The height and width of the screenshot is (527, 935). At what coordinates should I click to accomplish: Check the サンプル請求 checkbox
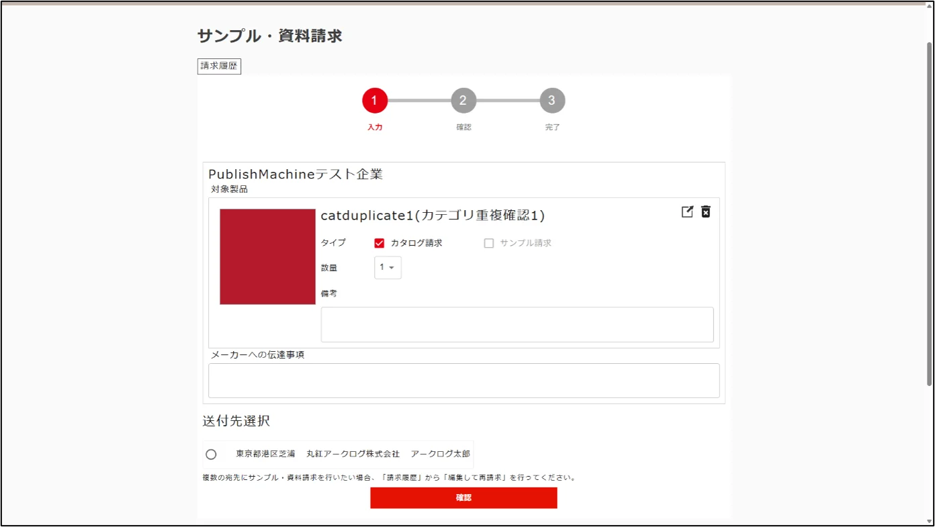click(x=489, y=243)
